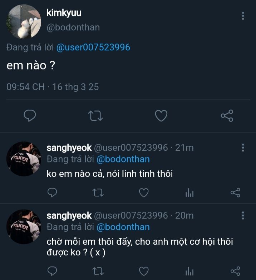Screen dimensions: 256x280
Task: Open more options on 20m sanghyeok reply
Action: point(243,215)
